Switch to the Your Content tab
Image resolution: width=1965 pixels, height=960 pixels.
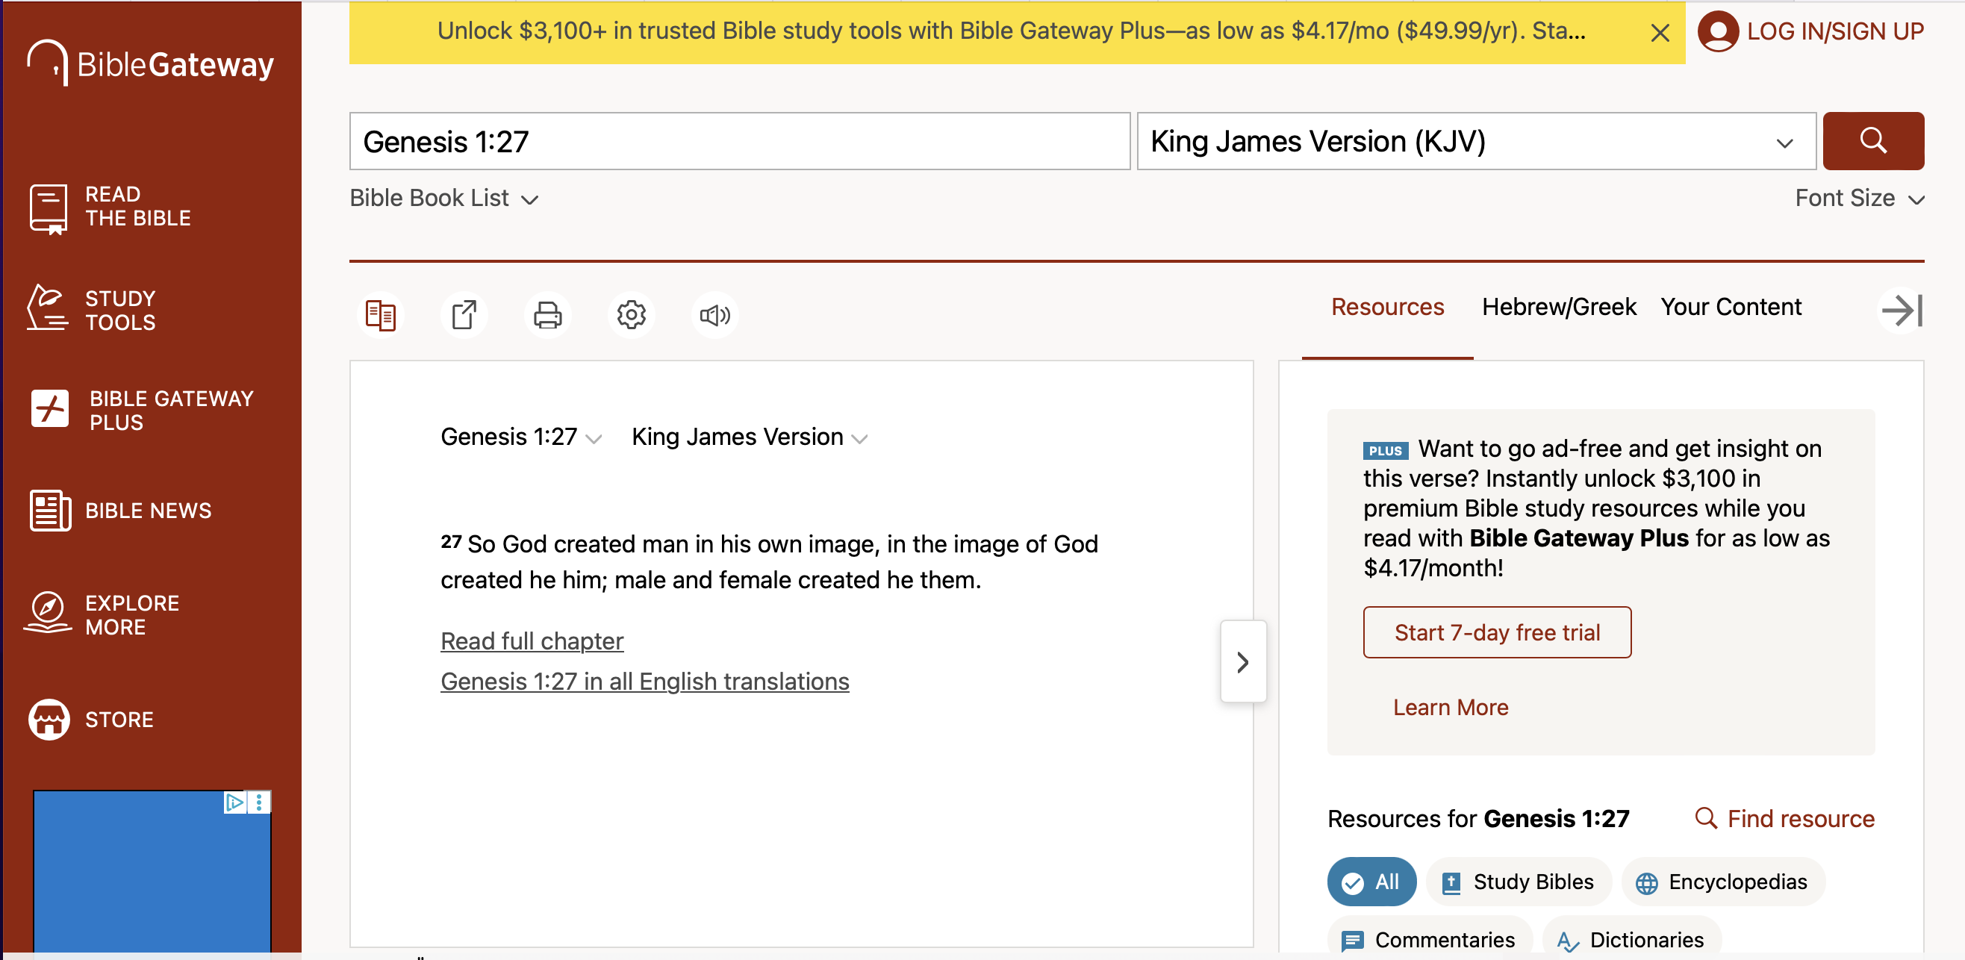[1731, 307]
